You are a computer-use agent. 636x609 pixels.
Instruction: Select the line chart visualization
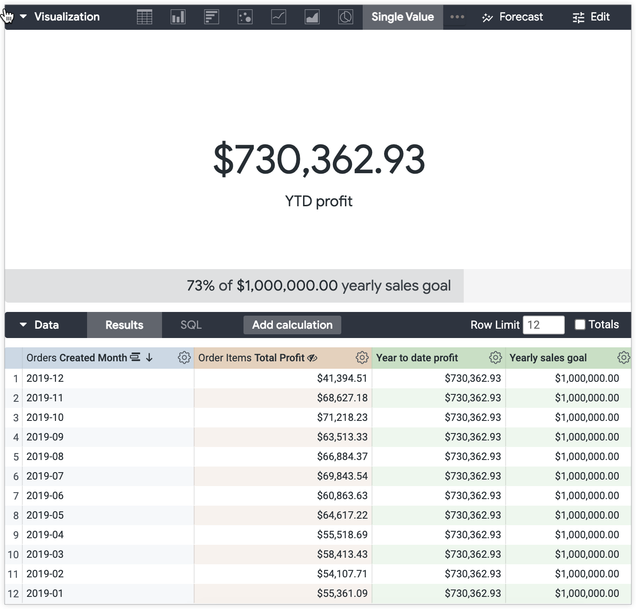(278, 17)
